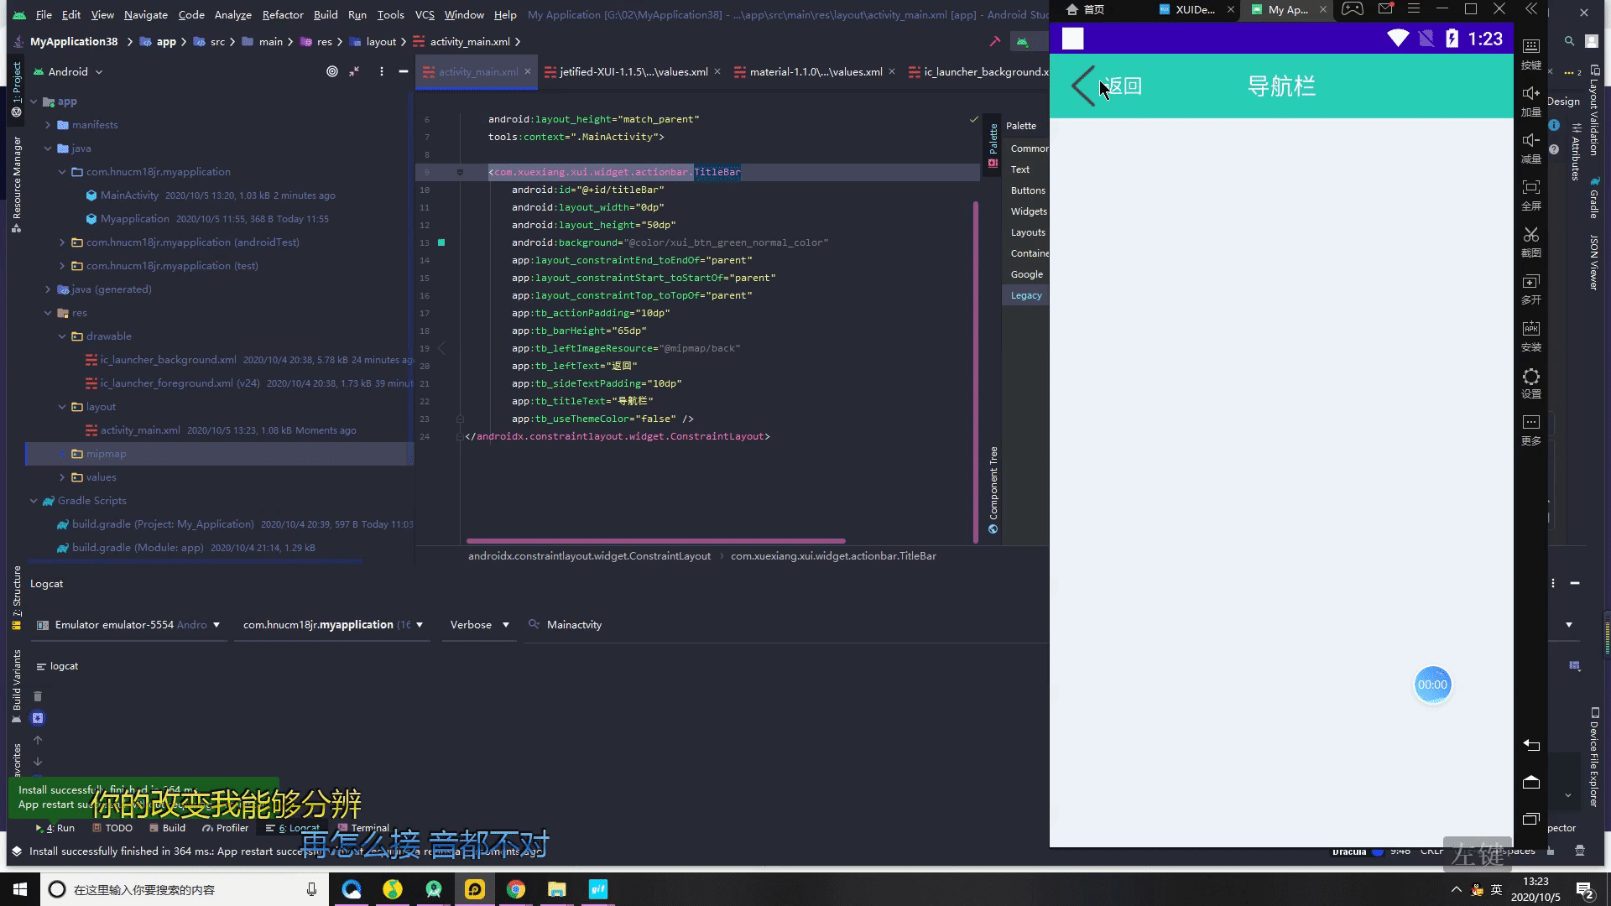Raise emulator volume with speaker-plus icon
Image resolution: width=1611 pixels, height=906 pixels.
click(x=1531, y=94)
